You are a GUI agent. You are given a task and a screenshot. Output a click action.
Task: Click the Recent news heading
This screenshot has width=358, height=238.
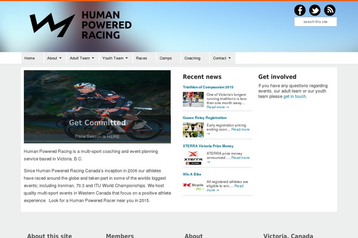(202, 77)
